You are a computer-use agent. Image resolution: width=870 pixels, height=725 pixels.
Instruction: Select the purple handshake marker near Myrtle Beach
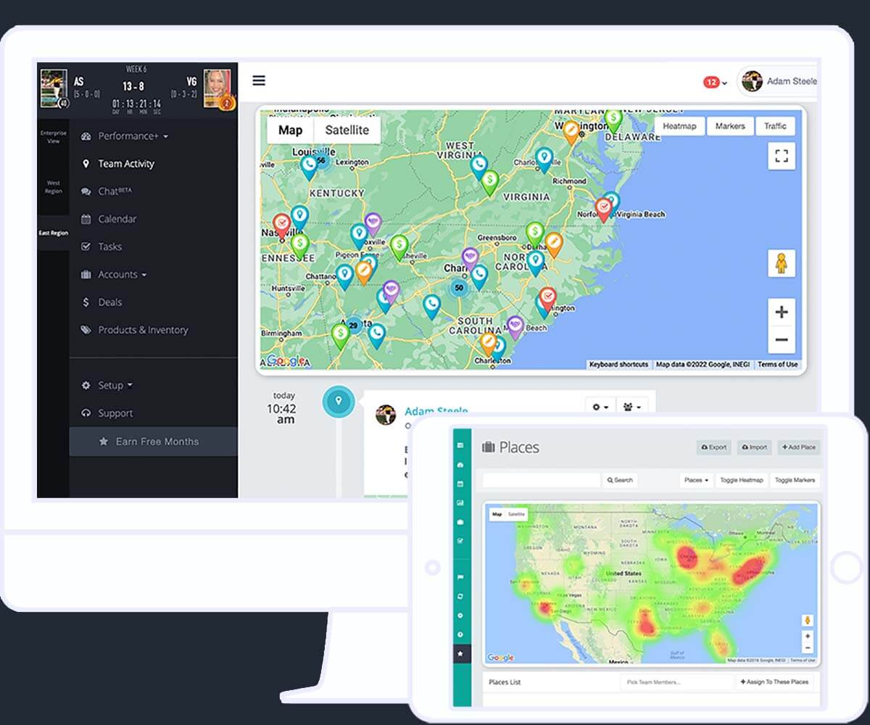tap(515, 328)
